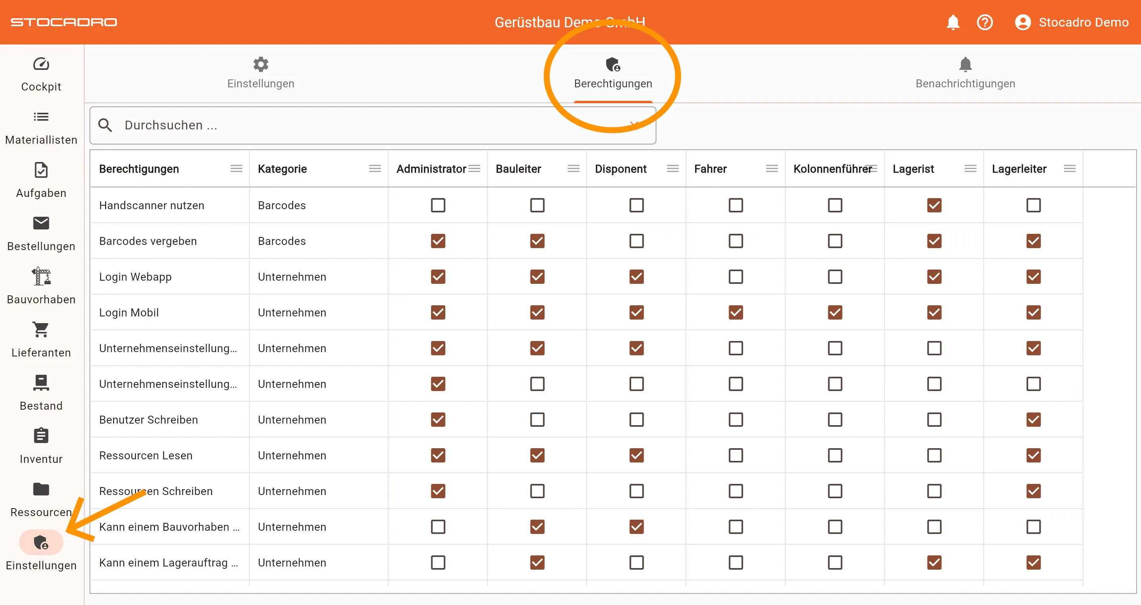Open the Kategorie column menu
This screenshot has width=1141, height=605.
click(x=375, y=169)
